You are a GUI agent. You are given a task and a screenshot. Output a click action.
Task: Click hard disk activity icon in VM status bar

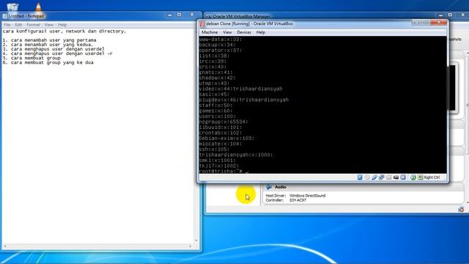pos(360,177)
